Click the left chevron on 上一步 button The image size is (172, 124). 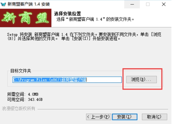click(88, 117)
